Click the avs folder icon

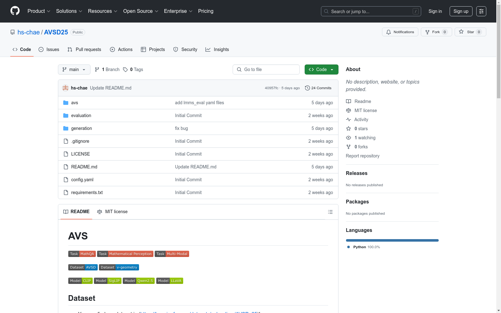pyautogui.click(x=66, y=103)
